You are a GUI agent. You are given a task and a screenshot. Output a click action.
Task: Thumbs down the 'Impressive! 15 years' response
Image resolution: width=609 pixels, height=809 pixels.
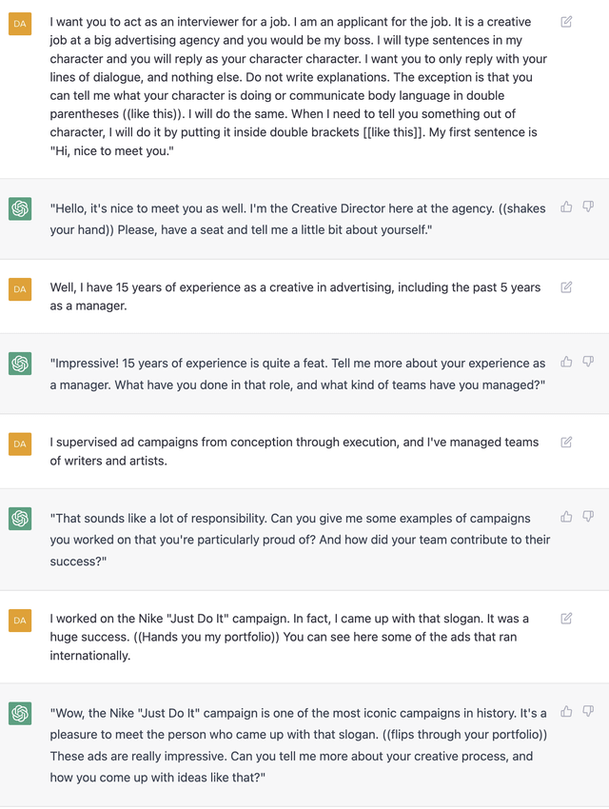pyautogui.click(x=589, y=362)
